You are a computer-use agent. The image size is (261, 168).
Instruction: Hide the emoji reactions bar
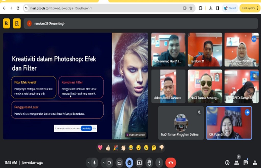point(129,163)
